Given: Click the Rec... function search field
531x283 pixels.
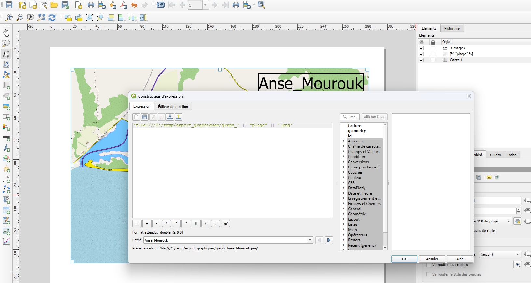Looking at the screenshot, I should (350, 117).
